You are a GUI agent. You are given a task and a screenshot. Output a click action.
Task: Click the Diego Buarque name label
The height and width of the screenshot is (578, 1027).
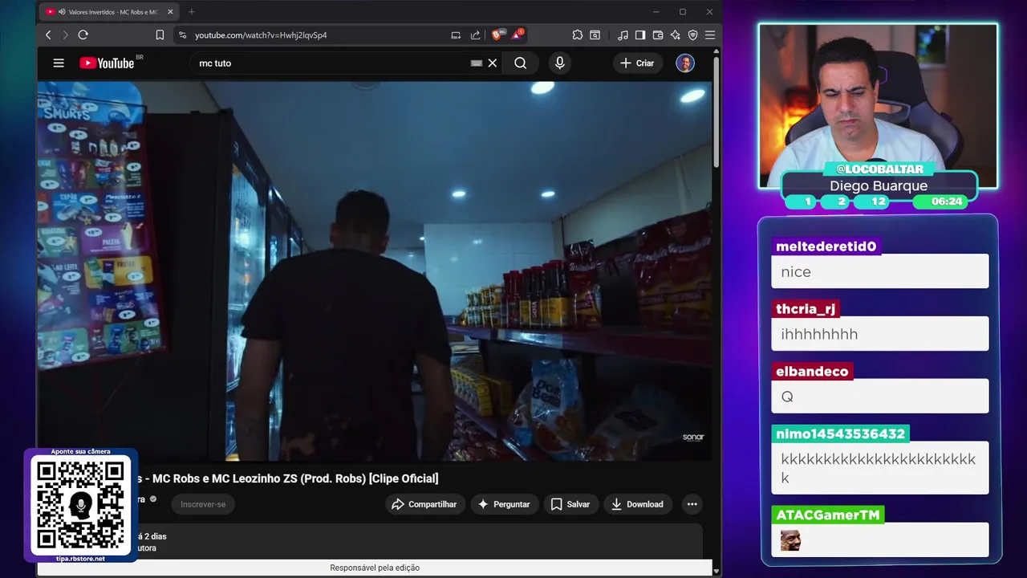(878, 185)
